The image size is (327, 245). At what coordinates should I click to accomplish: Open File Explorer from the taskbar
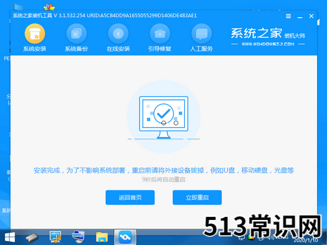[102, 237]
